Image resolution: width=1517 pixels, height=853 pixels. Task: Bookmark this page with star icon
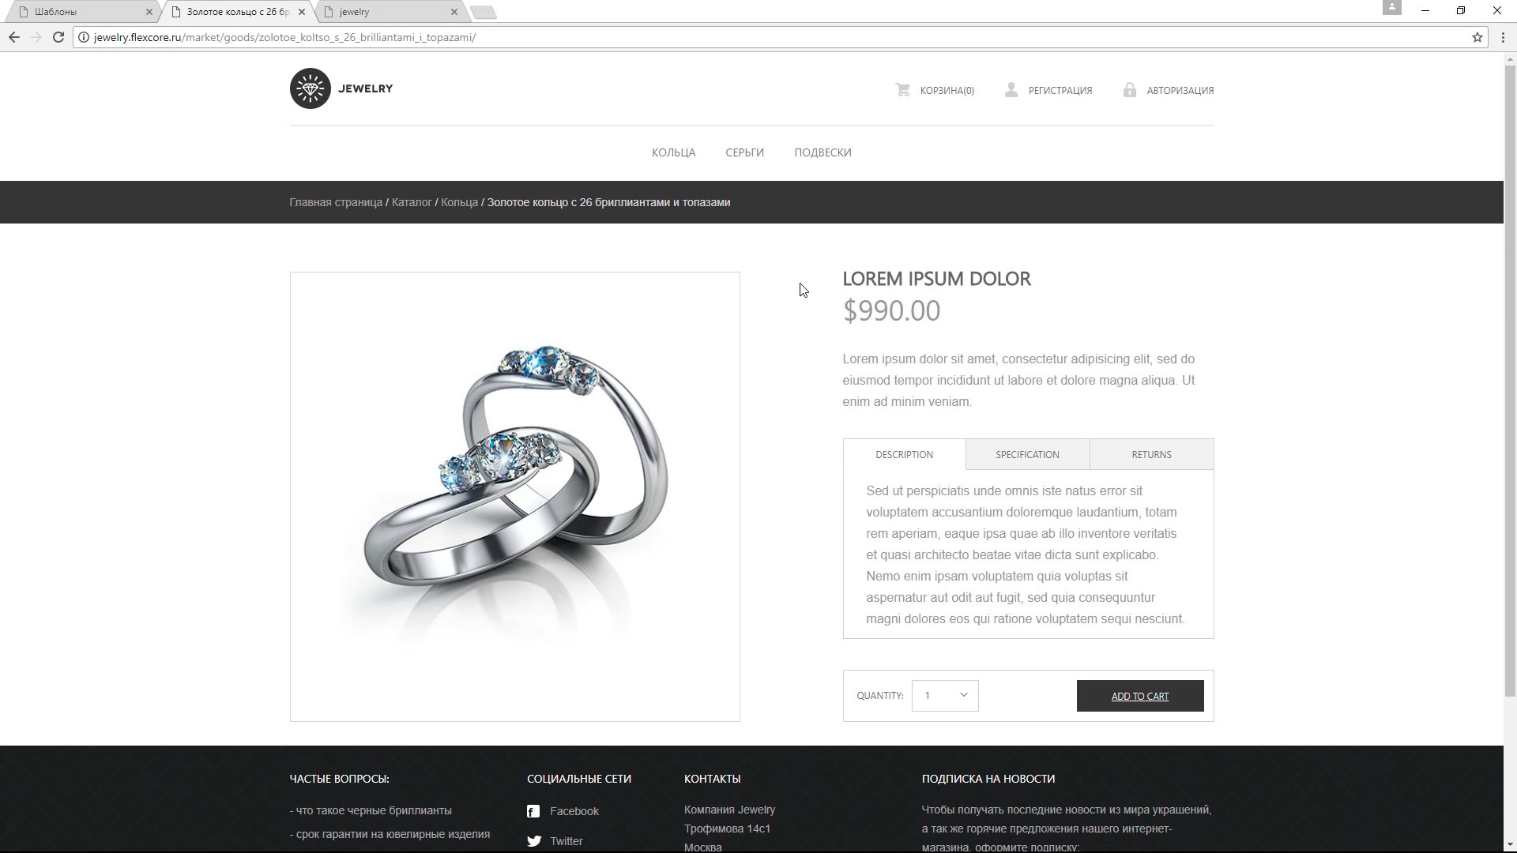(x=1477, y=37)
